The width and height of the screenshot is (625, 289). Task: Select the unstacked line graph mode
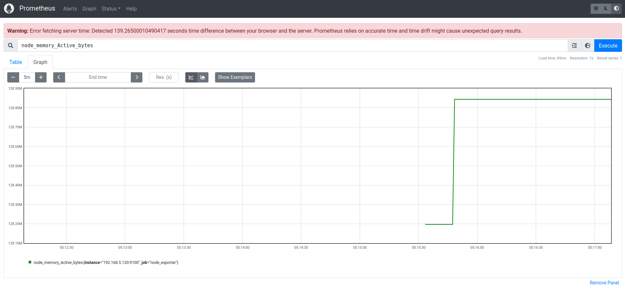191,77
